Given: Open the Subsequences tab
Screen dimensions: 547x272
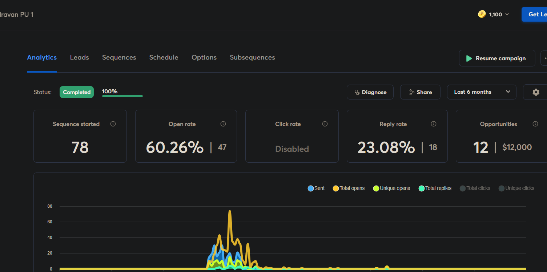Looking at the screenshot, I should 252,57.
